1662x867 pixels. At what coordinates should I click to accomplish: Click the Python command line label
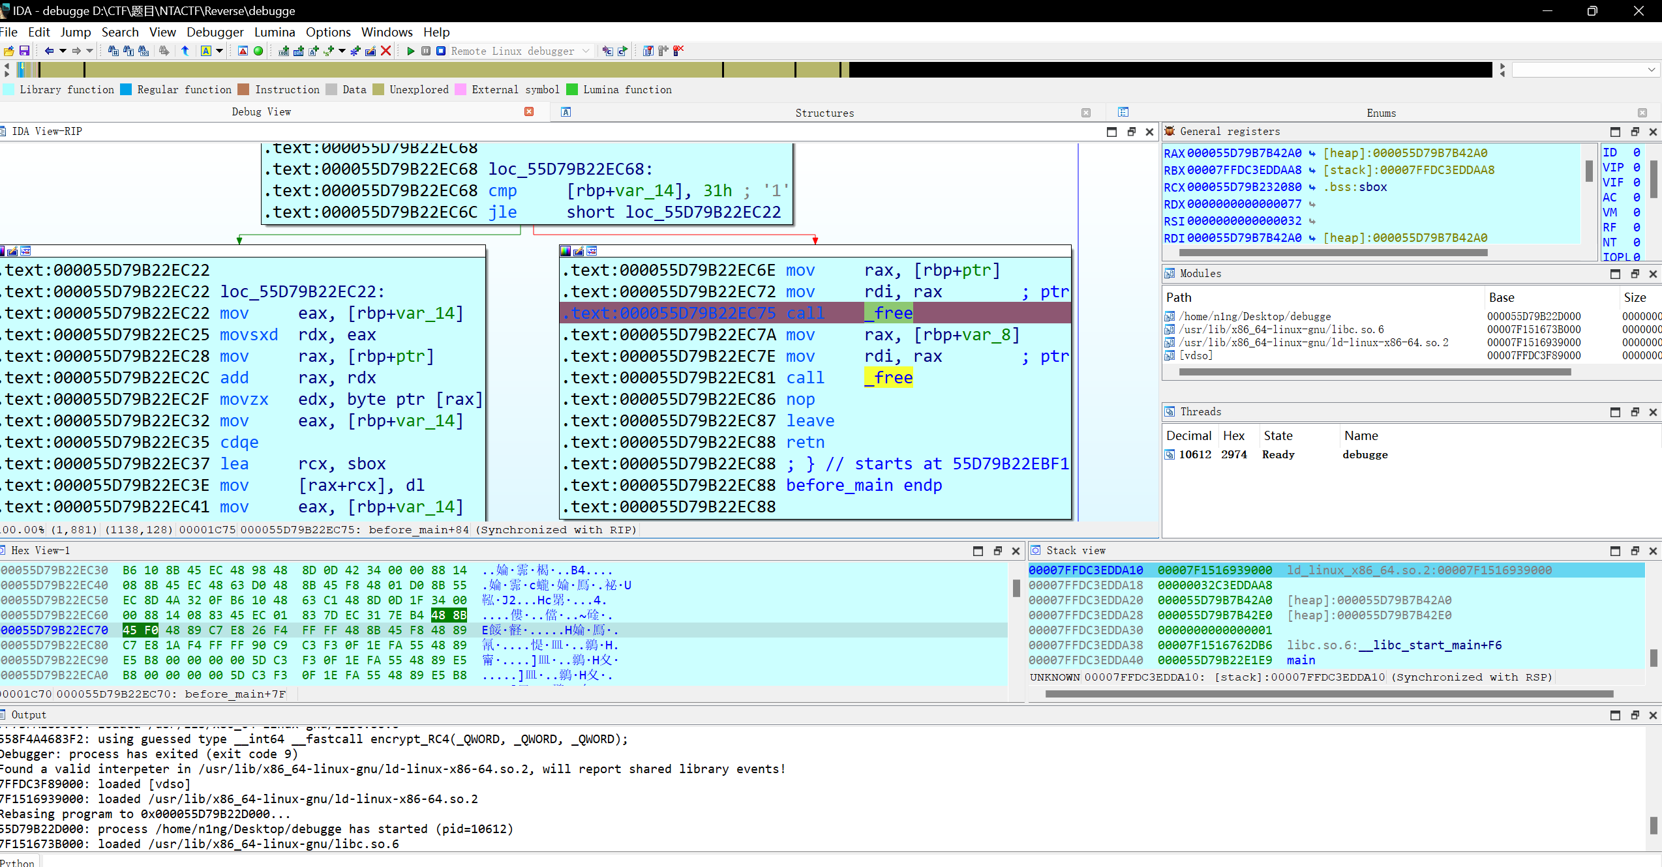[17, 862]
